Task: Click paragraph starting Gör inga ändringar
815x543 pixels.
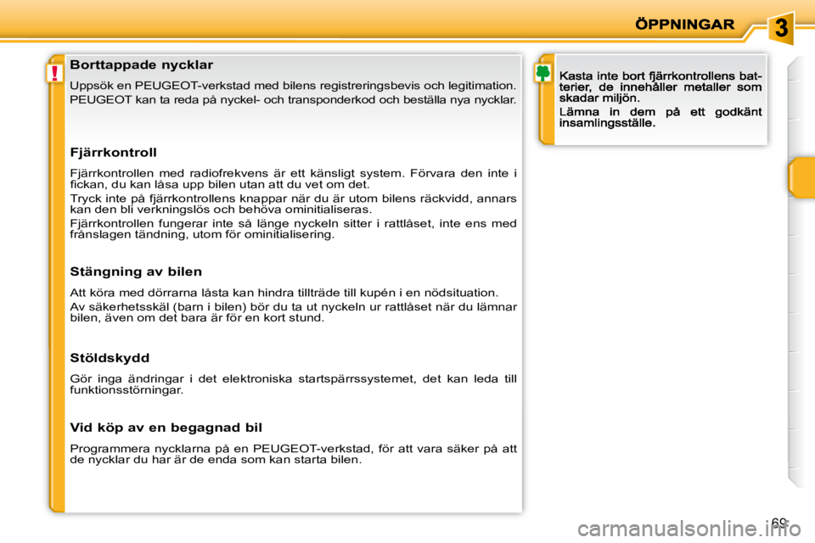Action: click(x=293, y=384)
